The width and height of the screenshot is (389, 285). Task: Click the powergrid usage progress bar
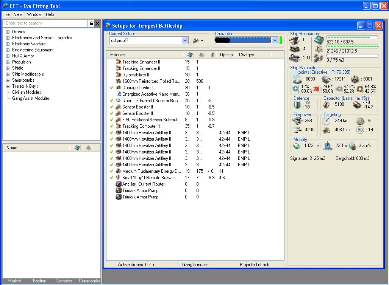(352, 46)
